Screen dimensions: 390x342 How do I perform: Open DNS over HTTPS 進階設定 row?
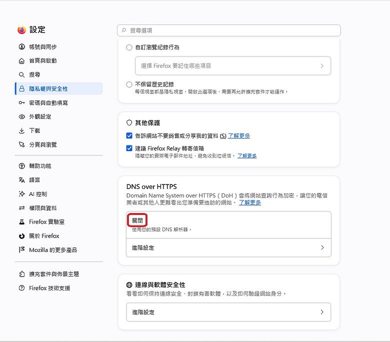tap(228, 247)
